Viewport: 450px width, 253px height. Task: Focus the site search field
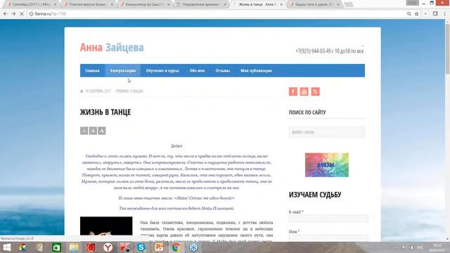327,132
